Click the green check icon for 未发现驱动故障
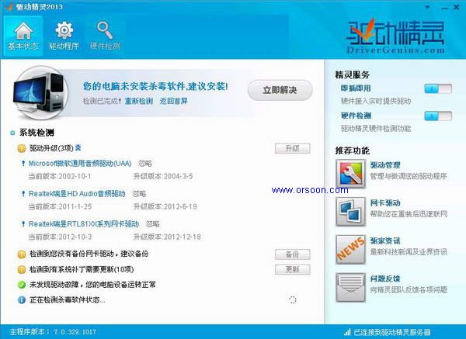This screenshot has width=466, height=339. pyautogui.click(x=22, y=285)
